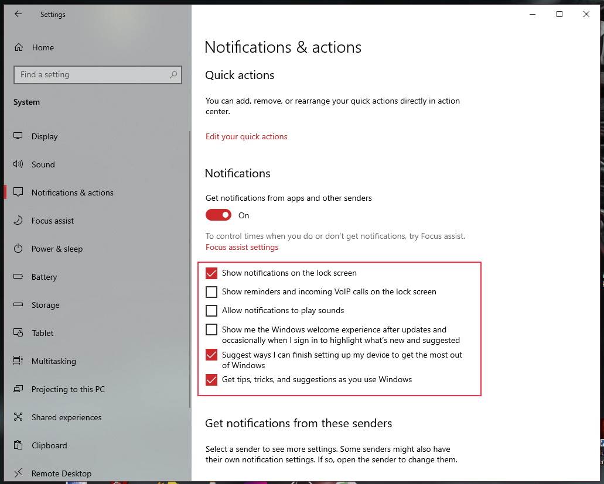The width and height of the screenshot is (604, 484).
Task: Click the Battery icon in the sidebar
Action: tap(19, 277)
